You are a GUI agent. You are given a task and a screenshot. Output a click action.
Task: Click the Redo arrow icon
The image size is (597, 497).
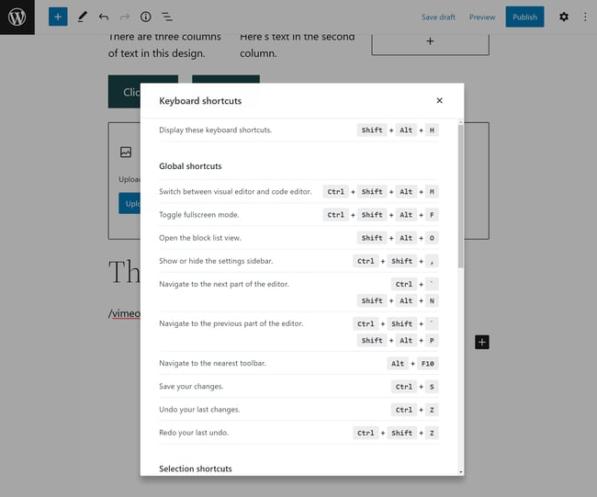point(124,17)
